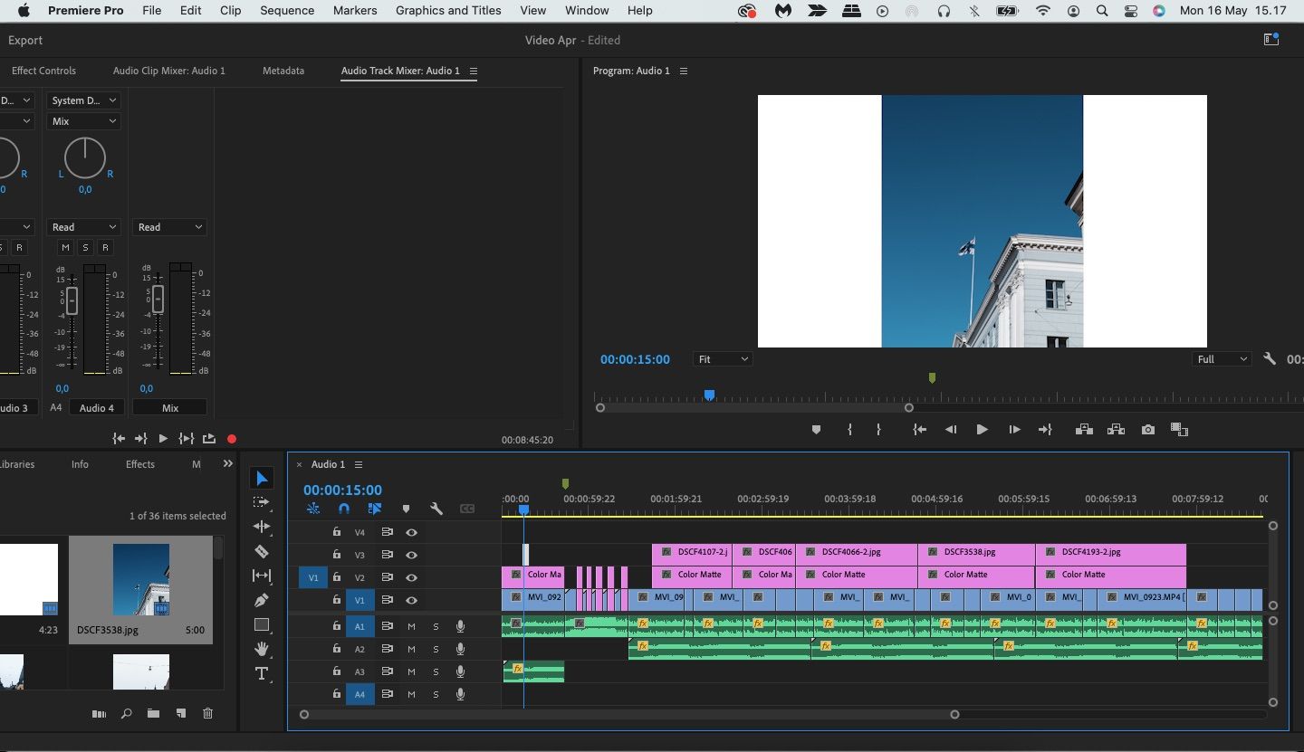Open the Full playback resolution dropdown

tap(1220, 359)
